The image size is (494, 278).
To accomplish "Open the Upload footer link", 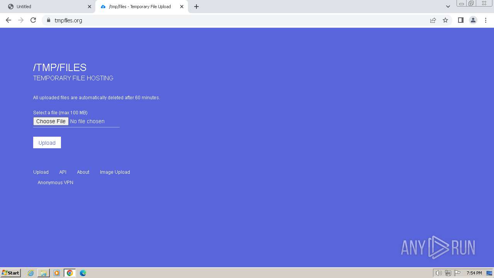I will [41, 172].
